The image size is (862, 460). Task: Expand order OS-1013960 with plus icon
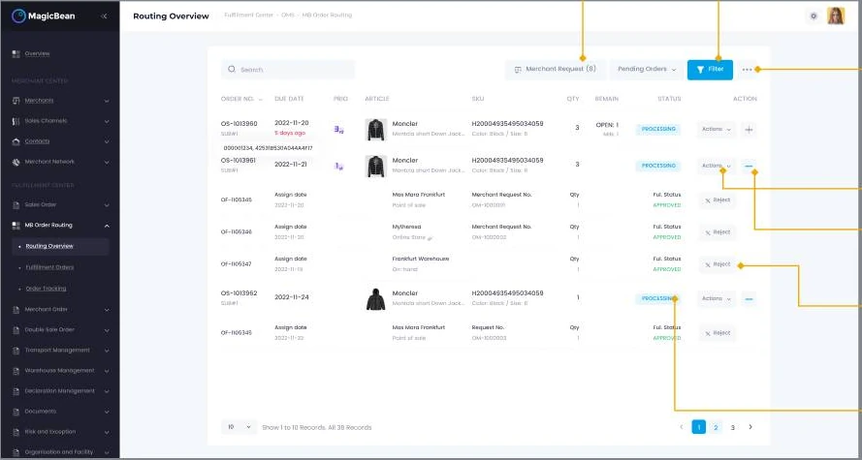pyautogui.click(x=749, y=130)
